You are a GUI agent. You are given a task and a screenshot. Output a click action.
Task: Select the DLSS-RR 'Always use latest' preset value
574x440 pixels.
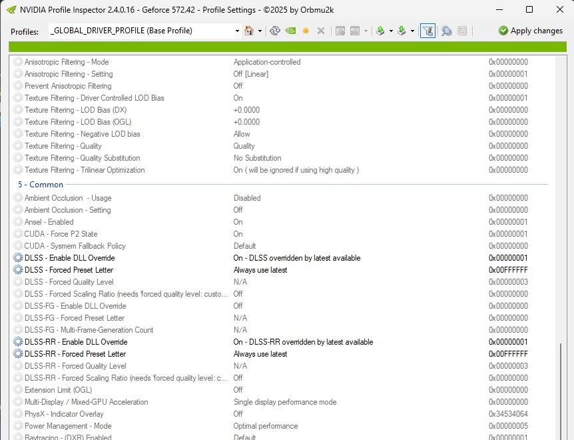(260, 354)
